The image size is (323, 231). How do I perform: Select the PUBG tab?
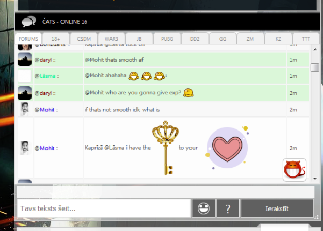pos(167,39)
